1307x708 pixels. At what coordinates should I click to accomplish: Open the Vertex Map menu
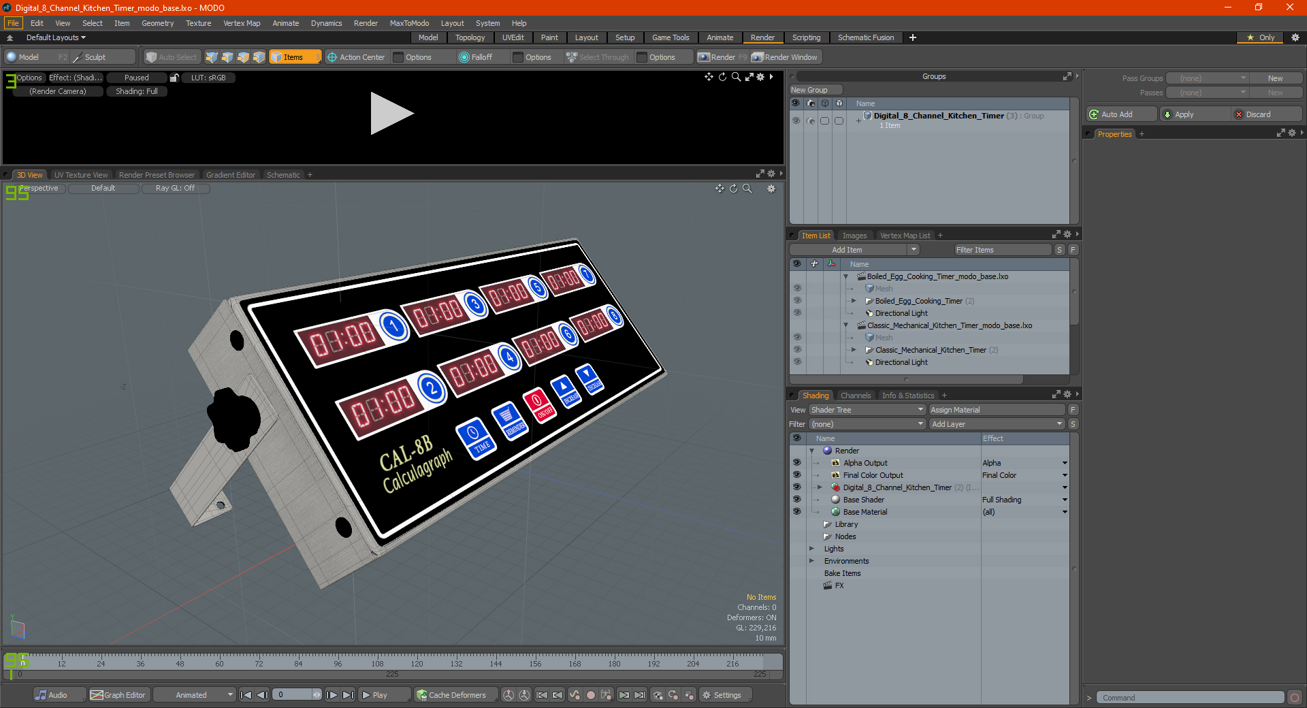(242, 23)
